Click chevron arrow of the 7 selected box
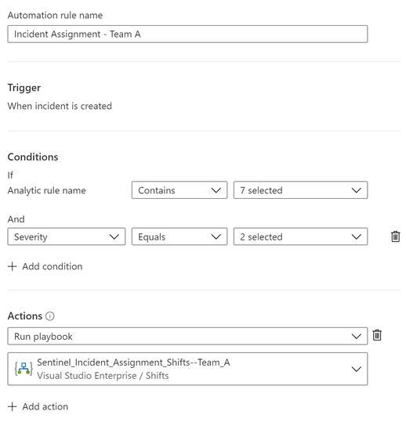406x422 pixels. tap(356, 190)
